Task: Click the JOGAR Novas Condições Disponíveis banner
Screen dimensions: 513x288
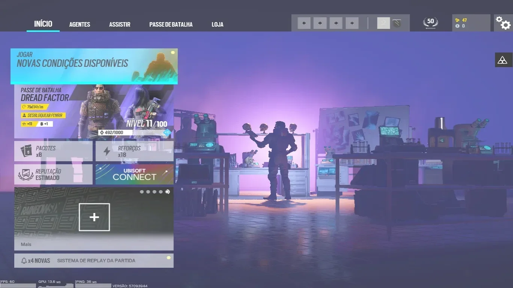Action: 94,66
